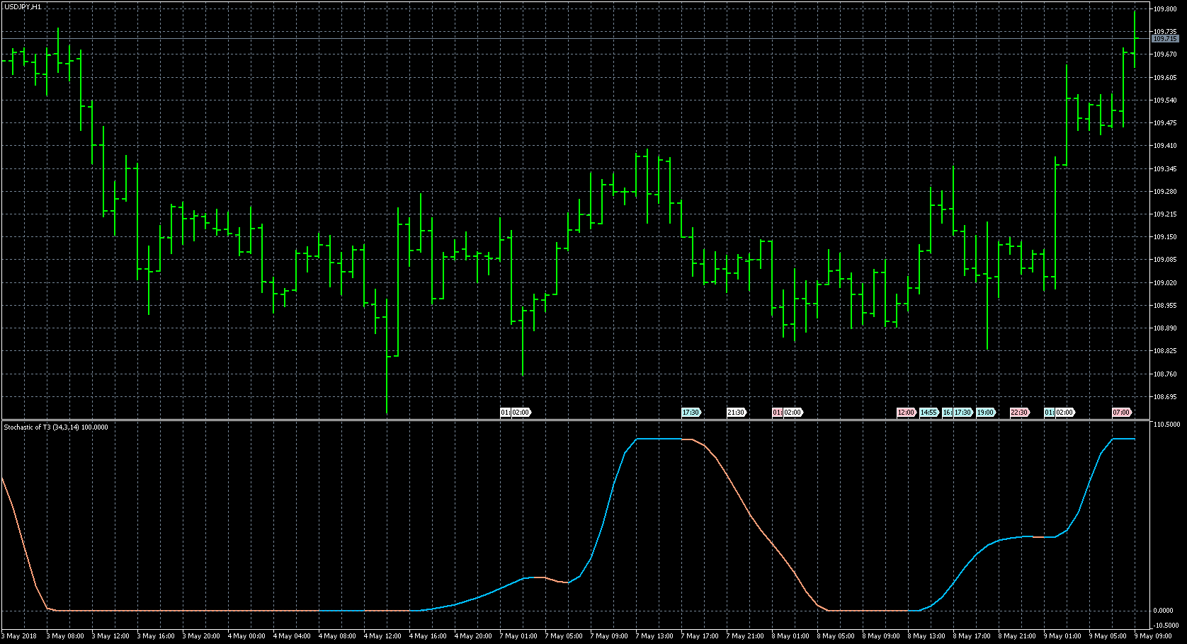Click the 109.150 price axis label
Screen dimensions: 1187x644
pos(1165,237)
